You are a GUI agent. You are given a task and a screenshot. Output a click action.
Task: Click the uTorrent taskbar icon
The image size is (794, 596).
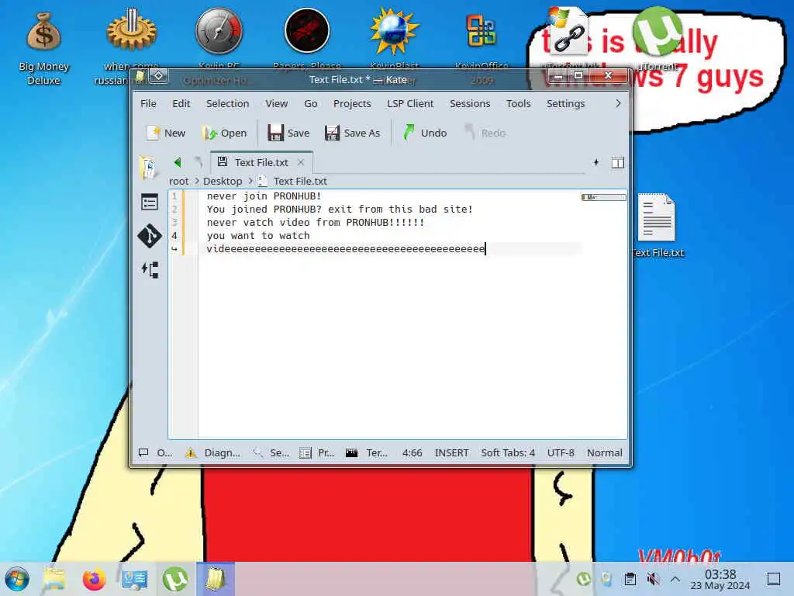[x=175, y=579]
